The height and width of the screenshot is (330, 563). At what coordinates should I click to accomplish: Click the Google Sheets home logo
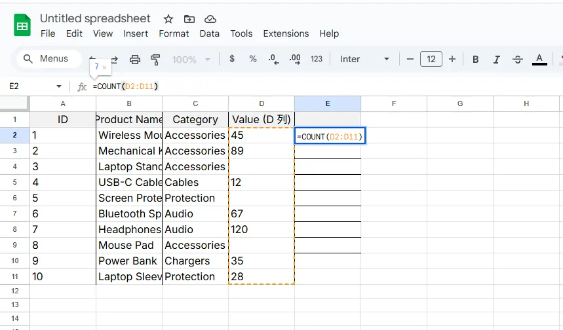click(23, 26)
